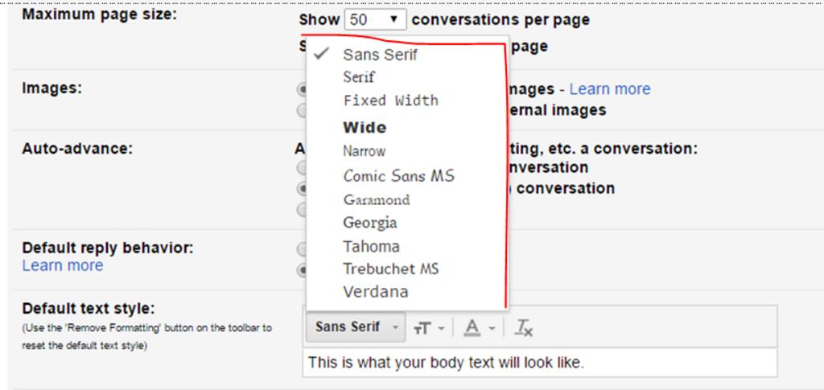Viewport: 824px width, 390px height.
Task: Choose Verdana from the font list
Action: point(375,291)
